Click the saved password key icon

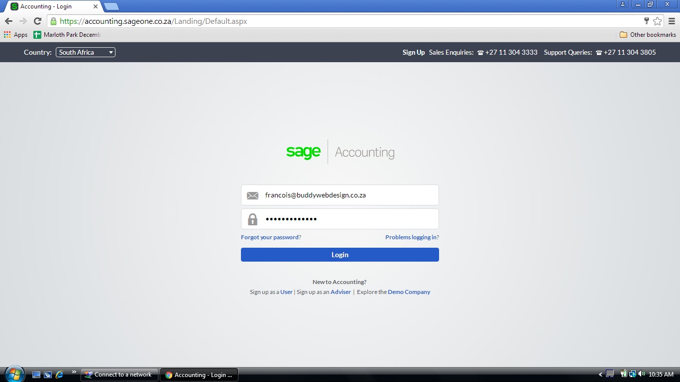pyautogui.click(x=646, y=21)
